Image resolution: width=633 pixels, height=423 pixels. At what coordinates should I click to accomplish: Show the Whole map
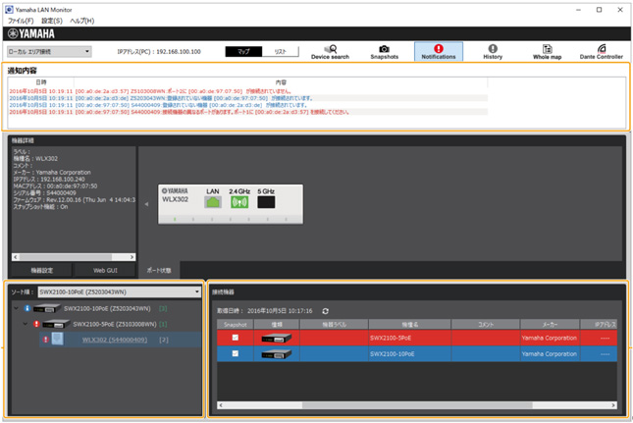click(x=547, y=52)
